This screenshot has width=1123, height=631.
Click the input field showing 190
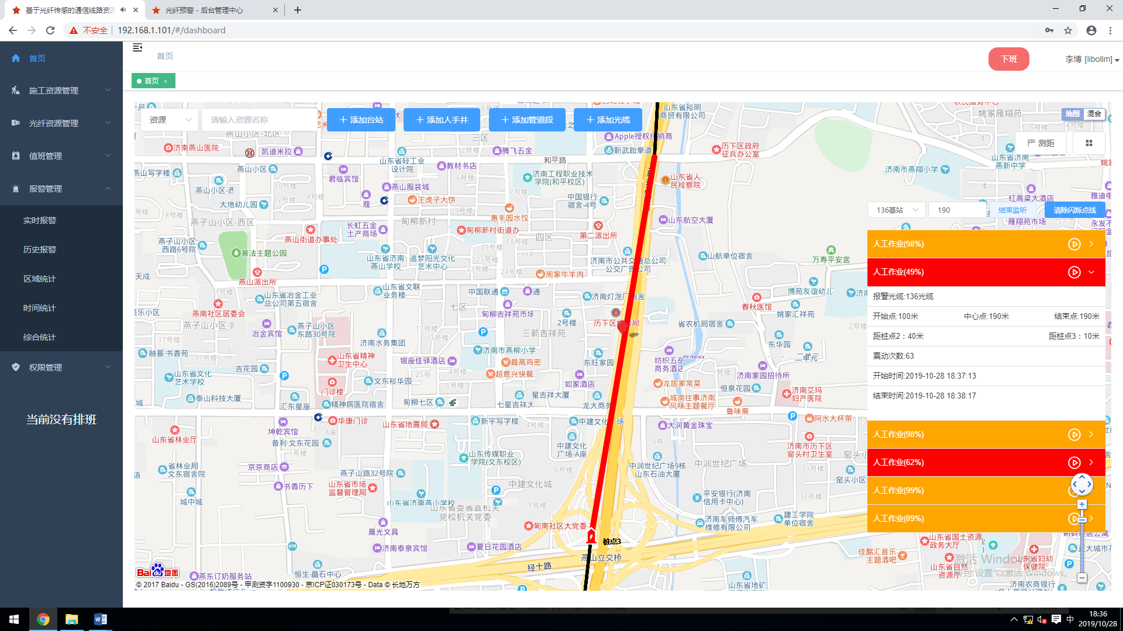(958, 210)
